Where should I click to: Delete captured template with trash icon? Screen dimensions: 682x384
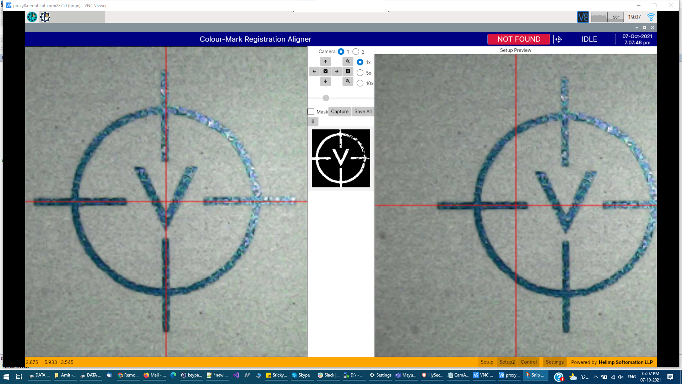[313, 122]
